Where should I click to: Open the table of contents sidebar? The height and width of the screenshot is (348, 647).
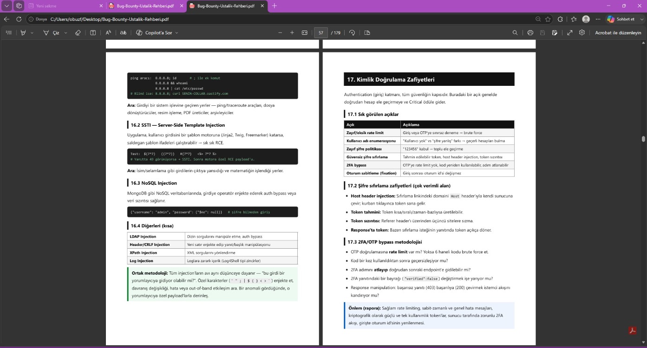pos(8,32)
